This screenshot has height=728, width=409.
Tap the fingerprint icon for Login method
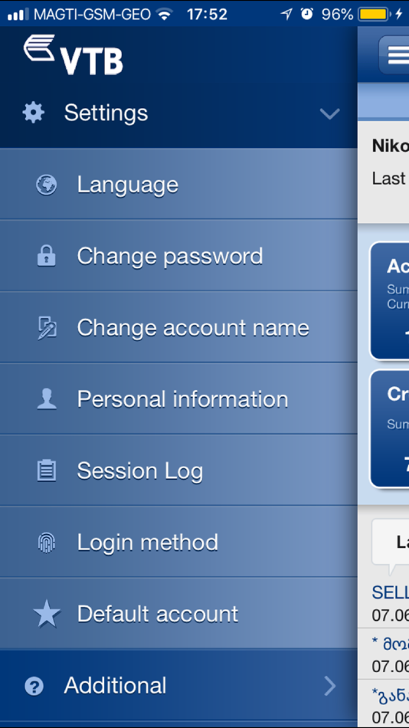(47, 543)
